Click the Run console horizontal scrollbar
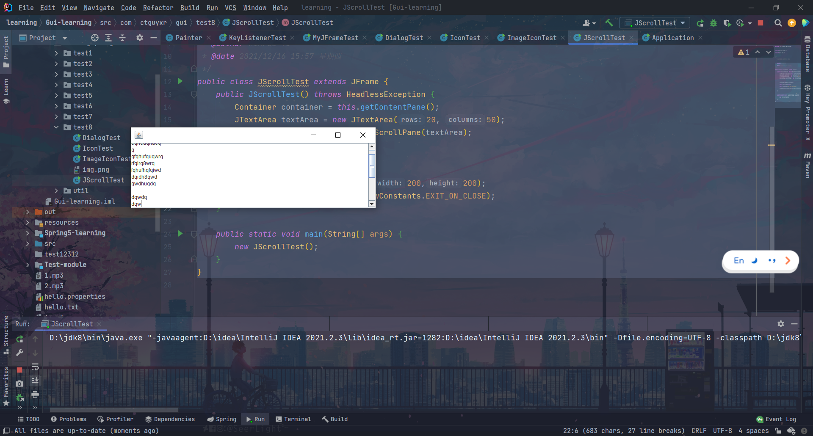813x436 pixels. click(114, 409)
